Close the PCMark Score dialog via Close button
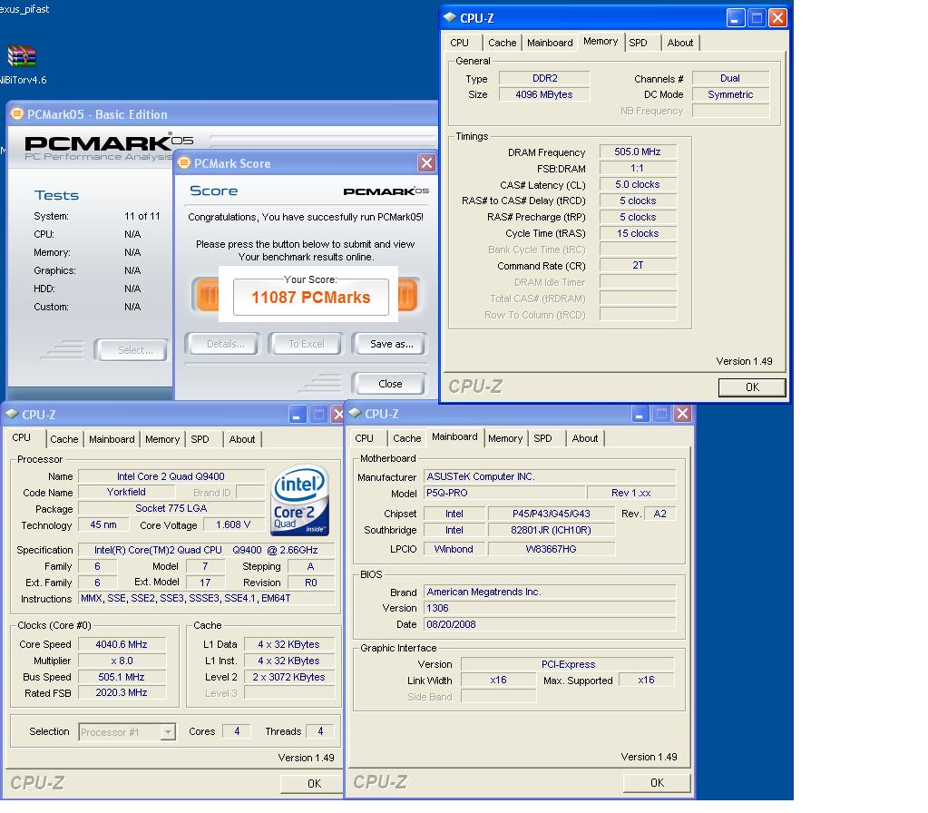Viewport: 928px width, 813px height. (390, 384)
